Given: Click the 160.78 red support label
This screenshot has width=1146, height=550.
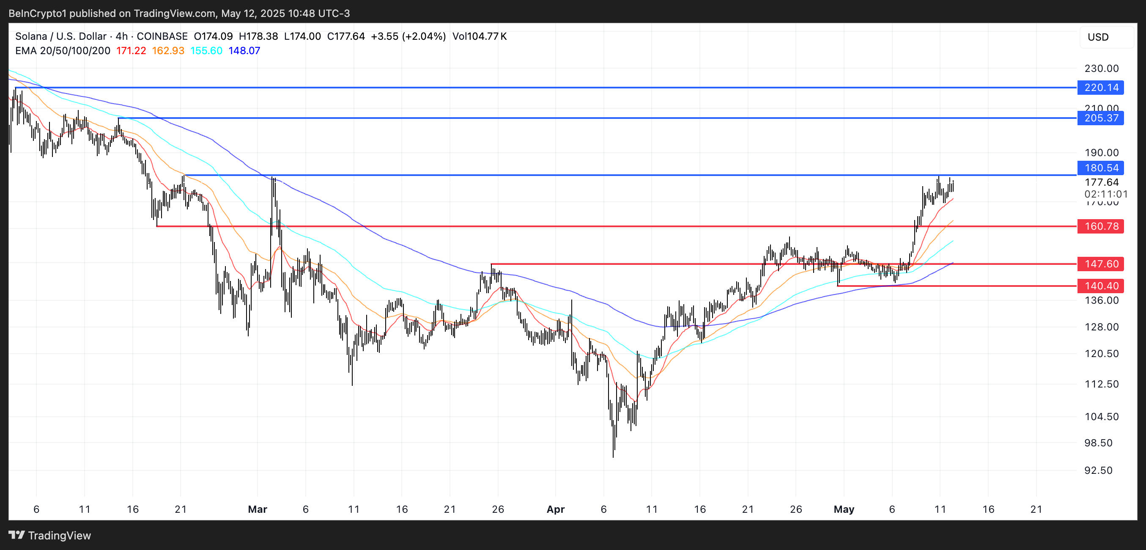Looking at the screenshot, I should [x=1101, y=226].
